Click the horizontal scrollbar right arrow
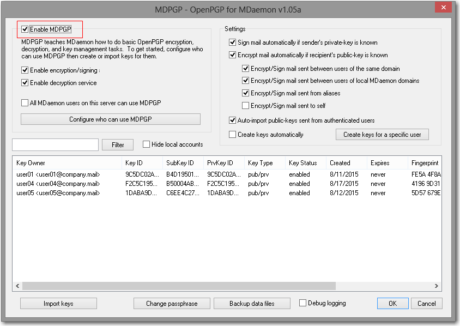 pyautogui.click(x=436, y=285)
